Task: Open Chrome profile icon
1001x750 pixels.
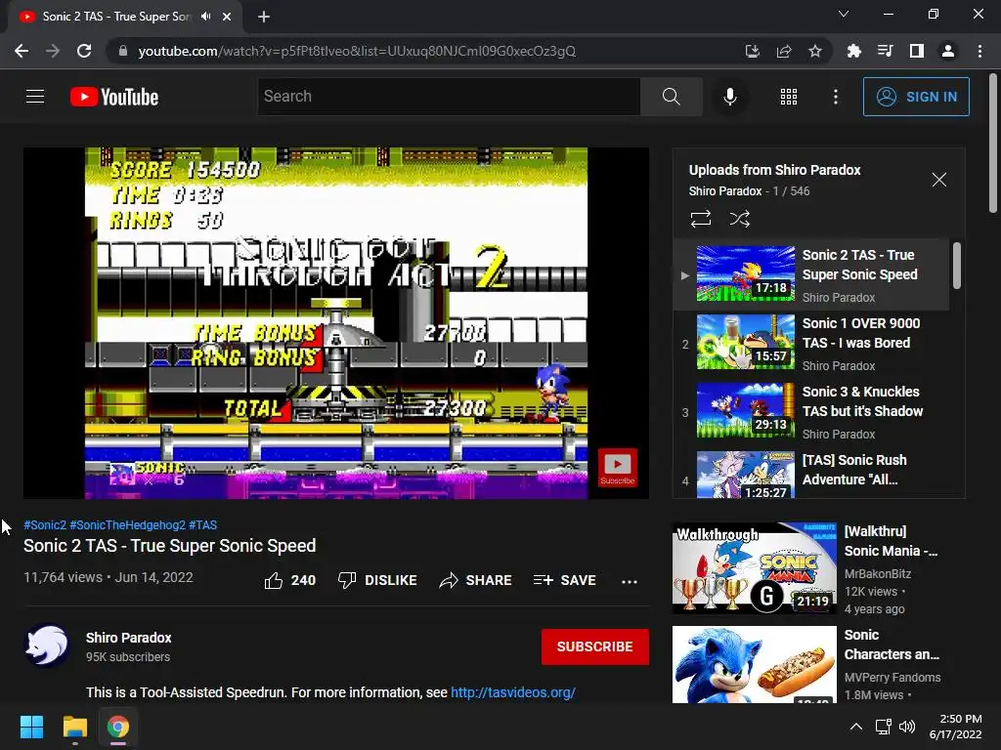Action: [948, 51]
